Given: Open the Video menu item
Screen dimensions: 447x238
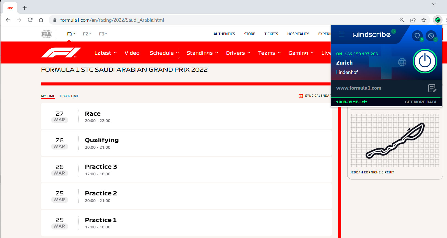Looking at the screenshot, I should 132,53.
